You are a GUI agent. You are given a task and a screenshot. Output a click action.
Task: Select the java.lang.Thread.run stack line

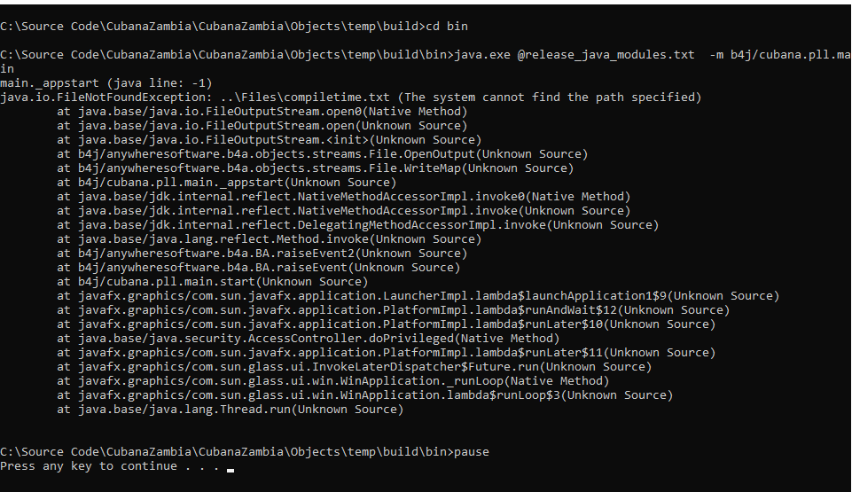click(x=230, y=409)
